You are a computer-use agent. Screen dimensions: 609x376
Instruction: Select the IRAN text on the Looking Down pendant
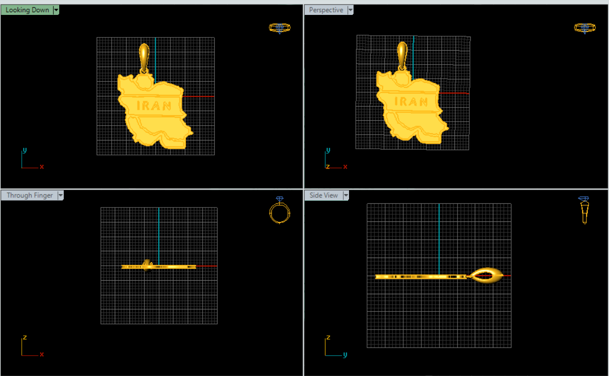click(x=154, y=106)
